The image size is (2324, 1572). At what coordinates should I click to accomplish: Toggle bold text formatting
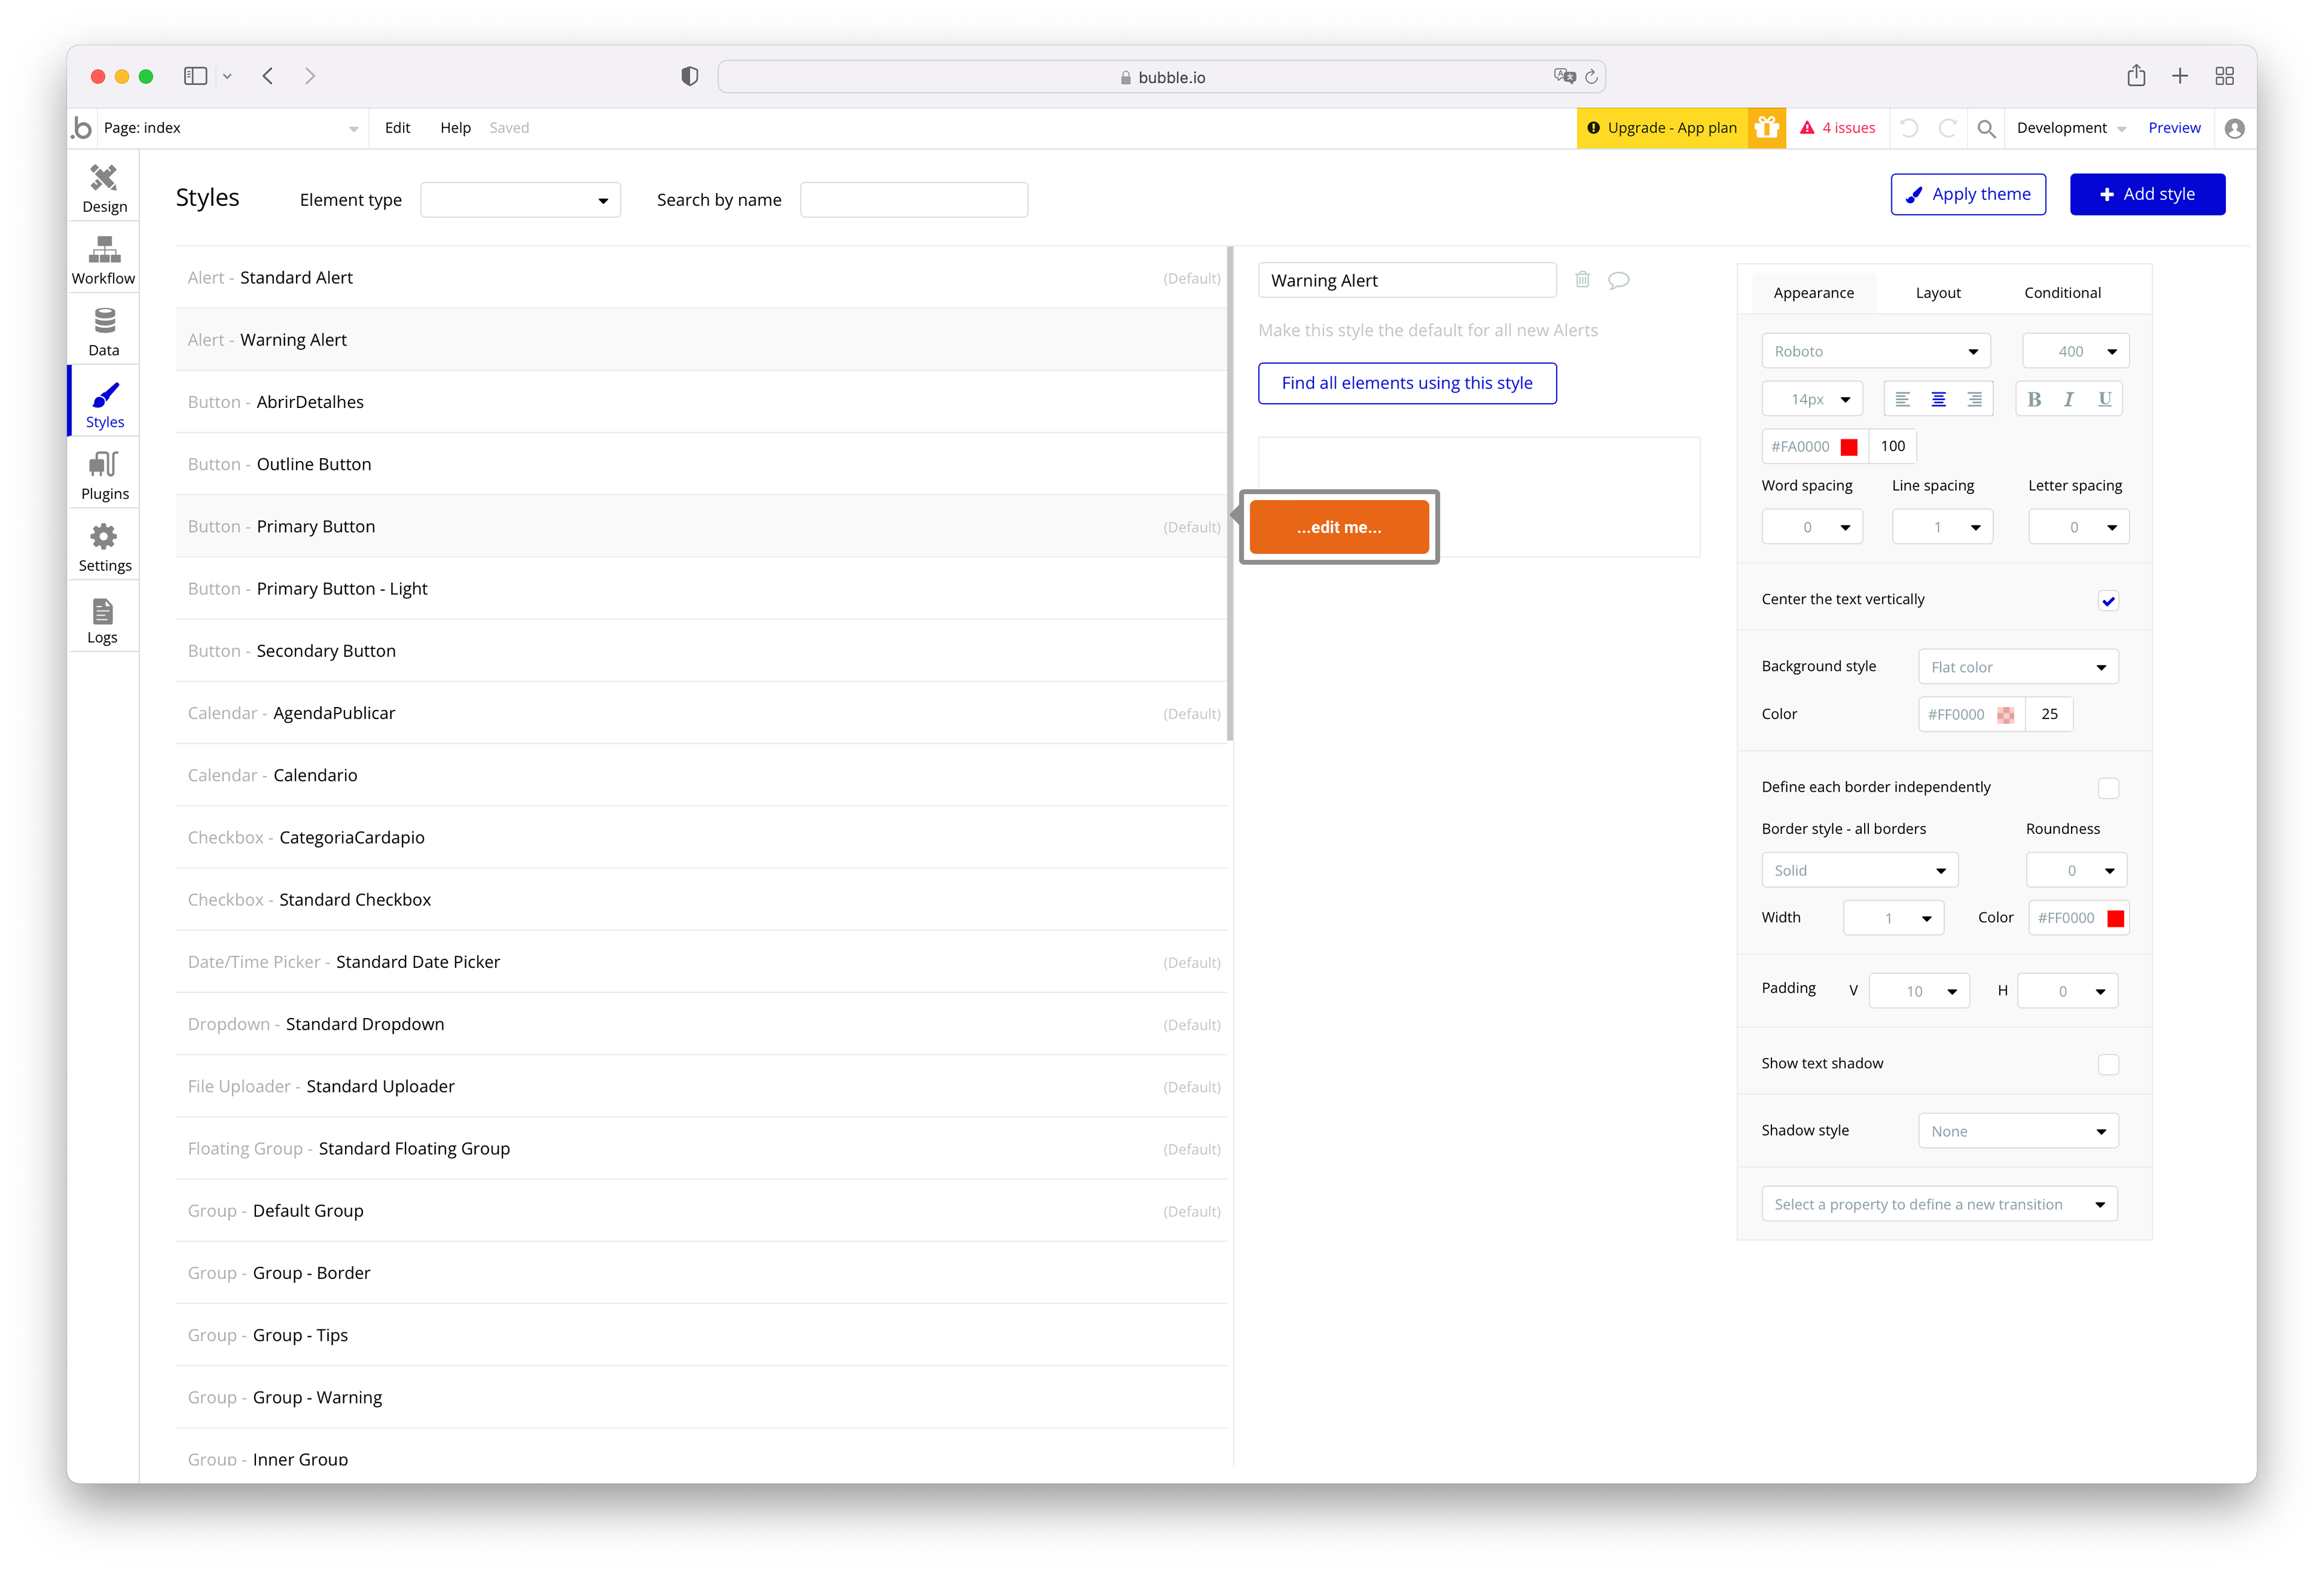click(2033, 399)
